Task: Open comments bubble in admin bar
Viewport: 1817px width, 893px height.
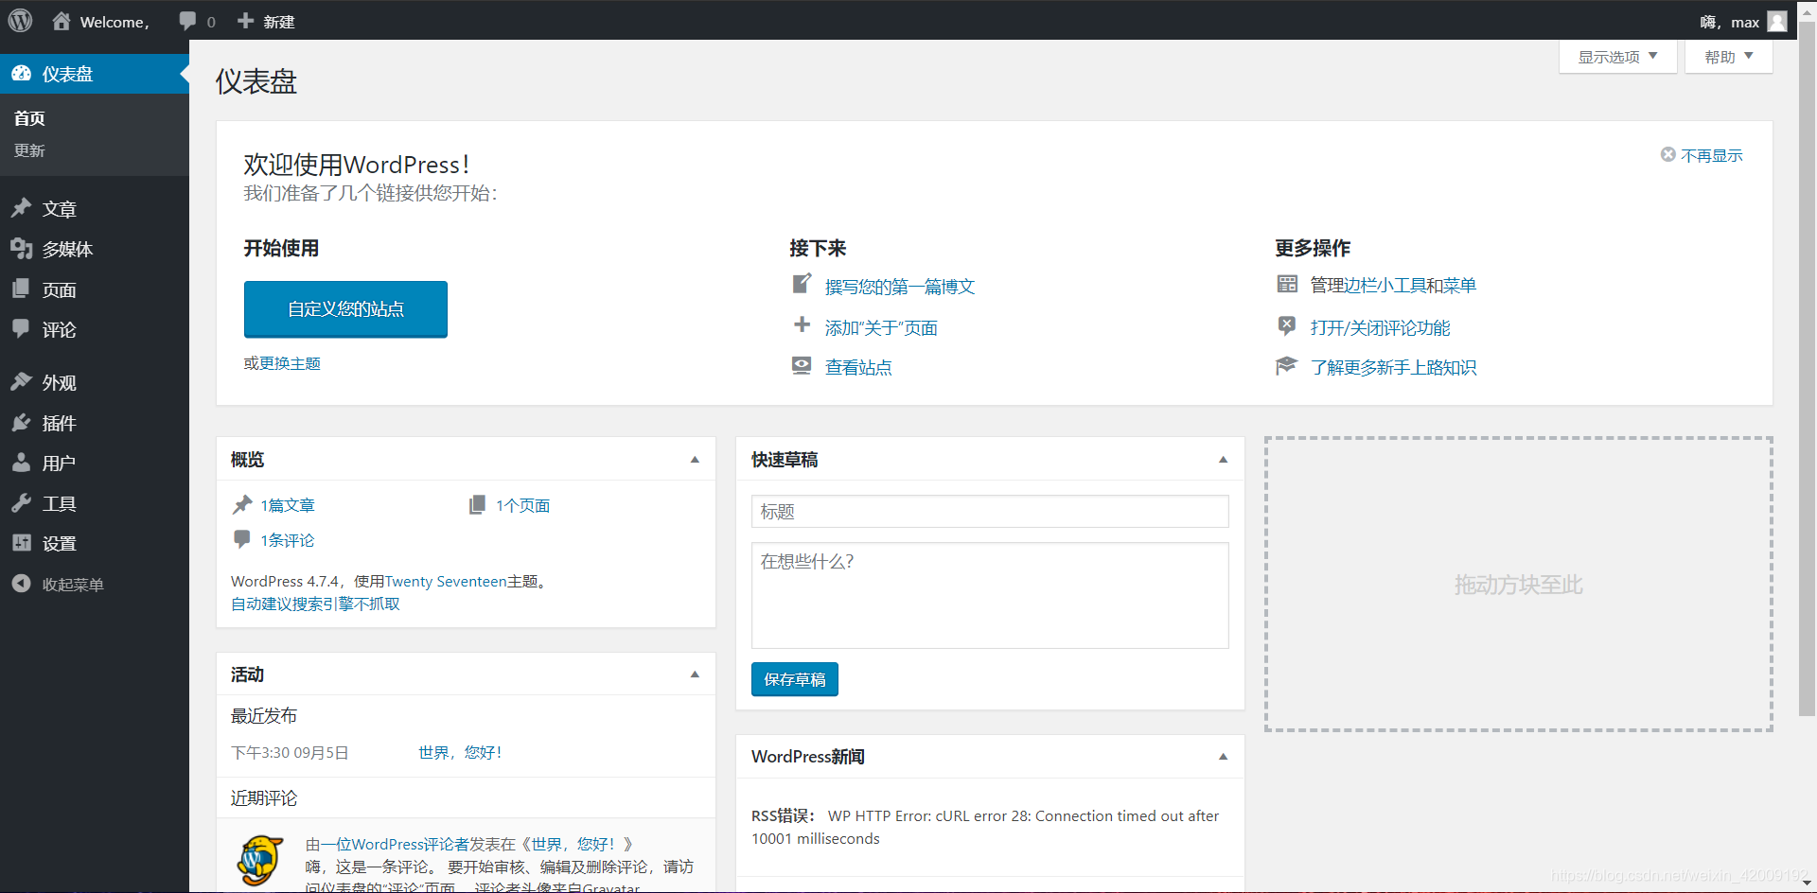Action: 187,21
